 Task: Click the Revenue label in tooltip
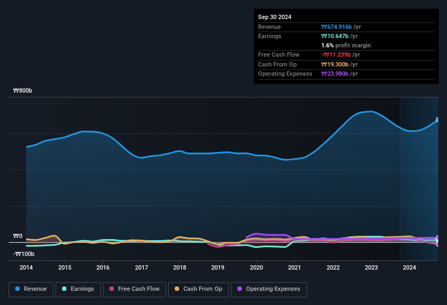(x=270, y=27)
